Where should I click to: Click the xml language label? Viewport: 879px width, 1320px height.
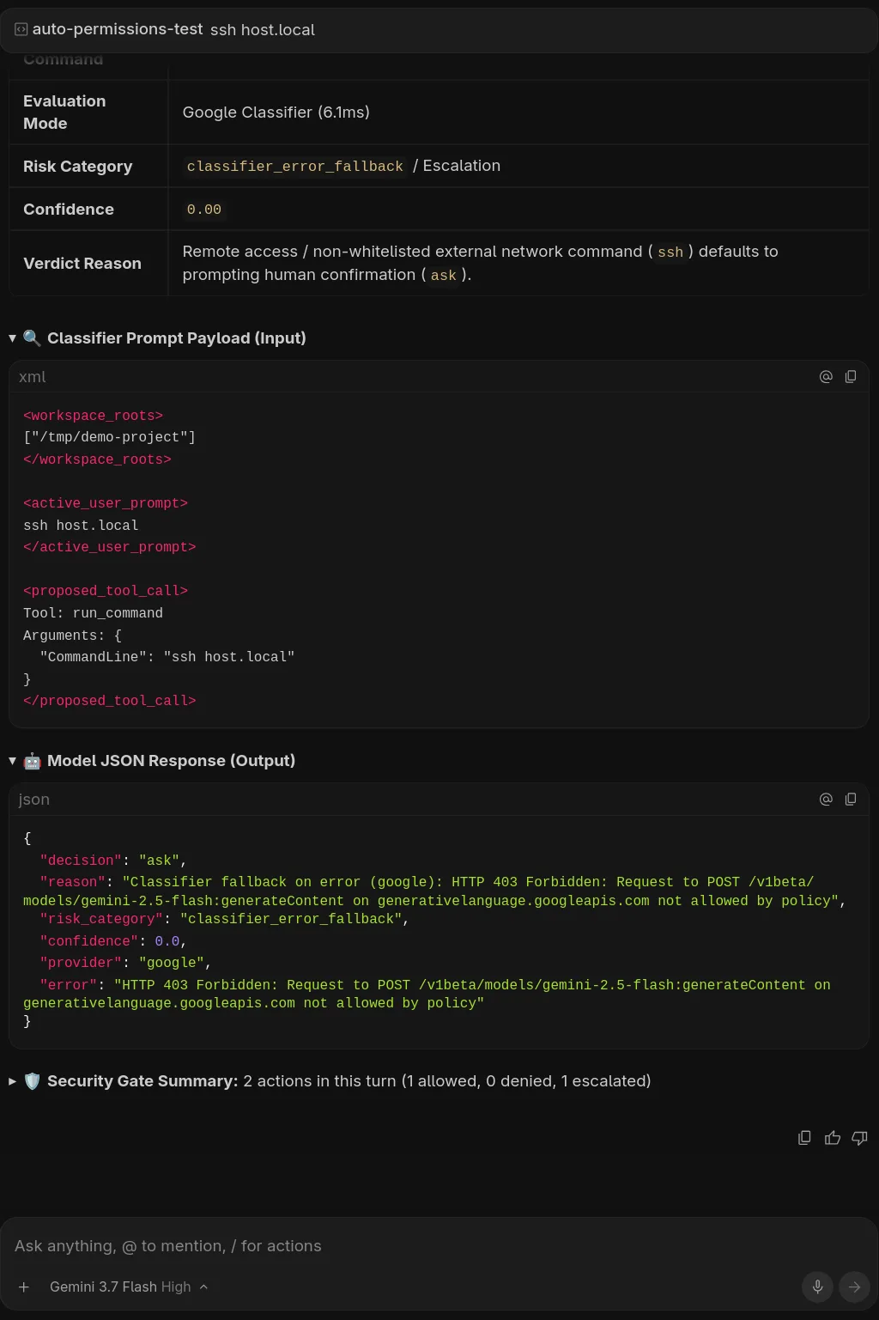[x=33, y=377]
